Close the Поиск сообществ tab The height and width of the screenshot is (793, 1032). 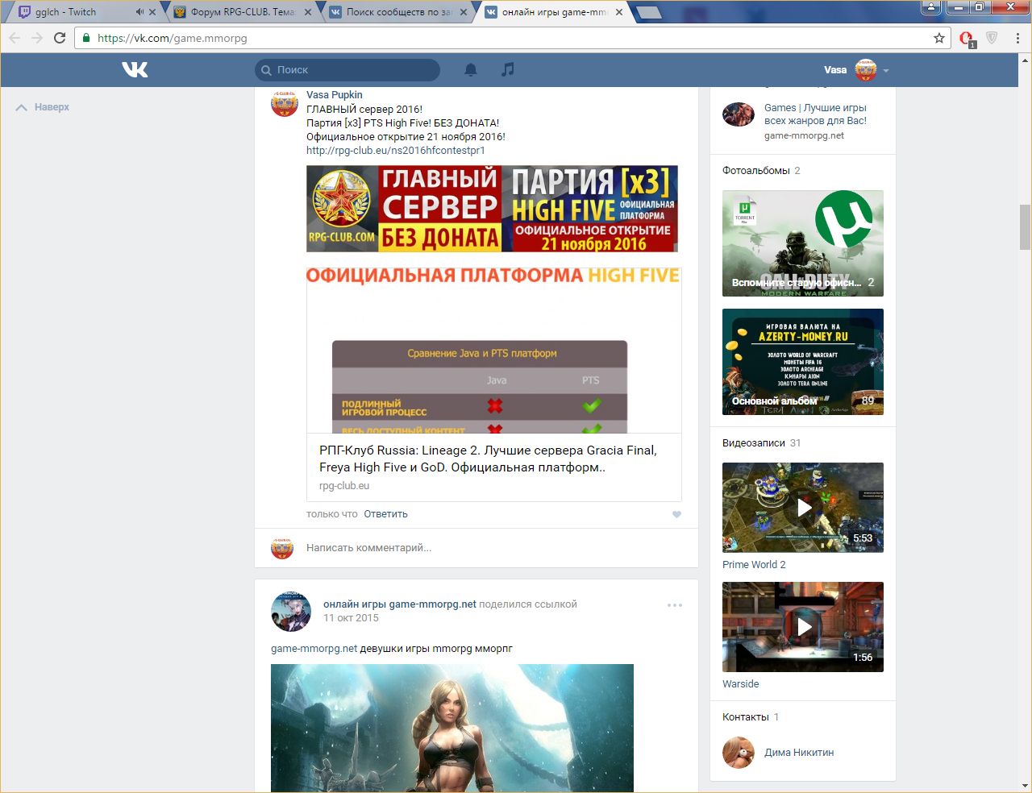click(x=464, y=12)
